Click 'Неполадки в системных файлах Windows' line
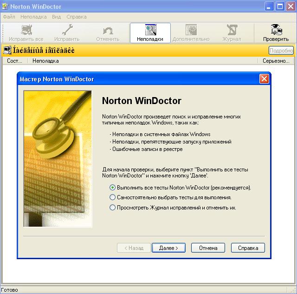The image size is (297, 294). pos(161,134)
